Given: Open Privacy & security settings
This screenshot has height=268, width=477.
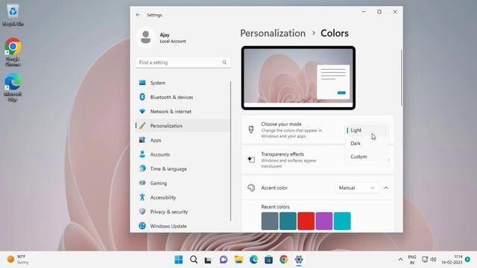Looking at the screenshot, I should (x=183, y=211).
